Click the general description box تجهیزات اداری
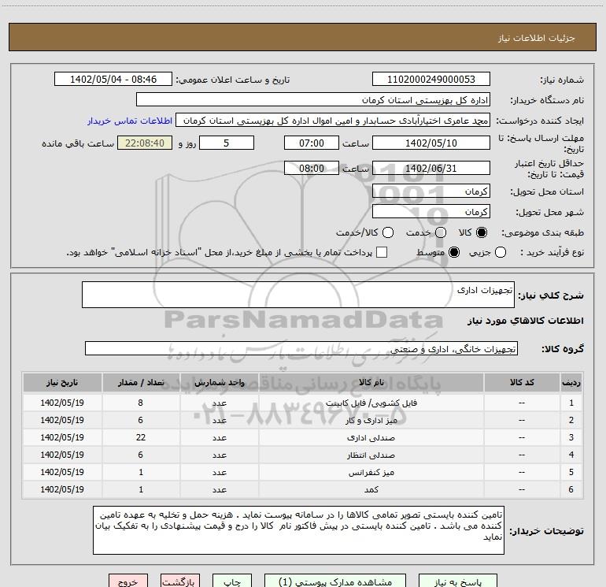 coord(298,295)
